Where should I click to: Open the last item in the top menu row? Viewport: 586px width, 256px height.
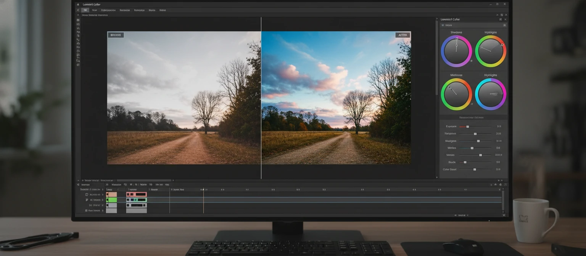163,10
